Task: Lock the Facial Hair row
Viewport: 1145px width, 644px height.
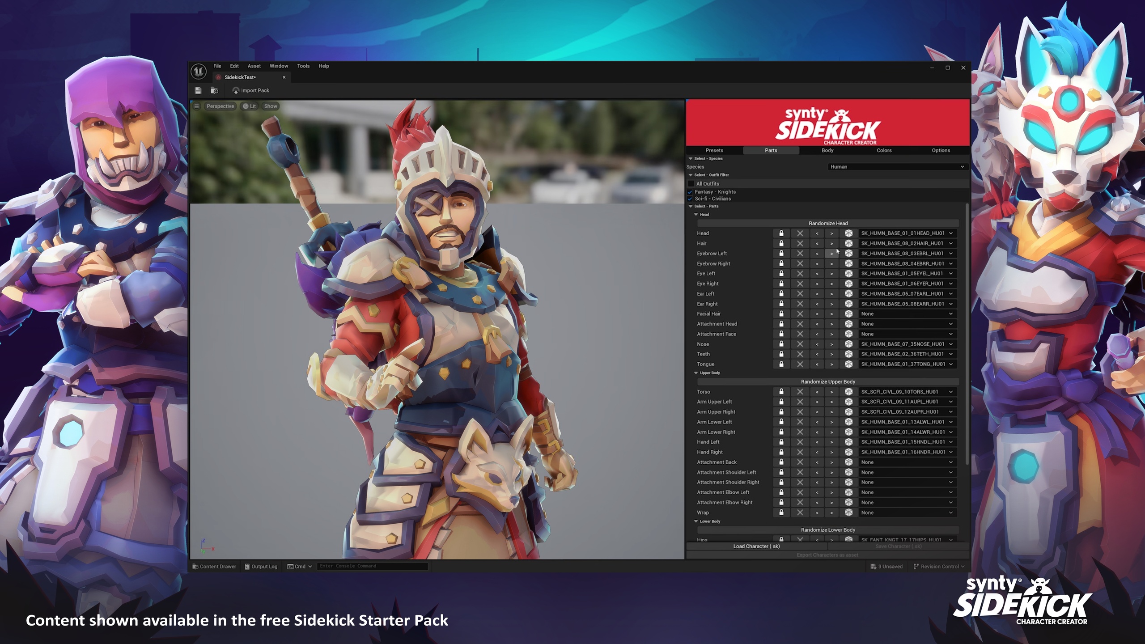Action: coord(781,314)
